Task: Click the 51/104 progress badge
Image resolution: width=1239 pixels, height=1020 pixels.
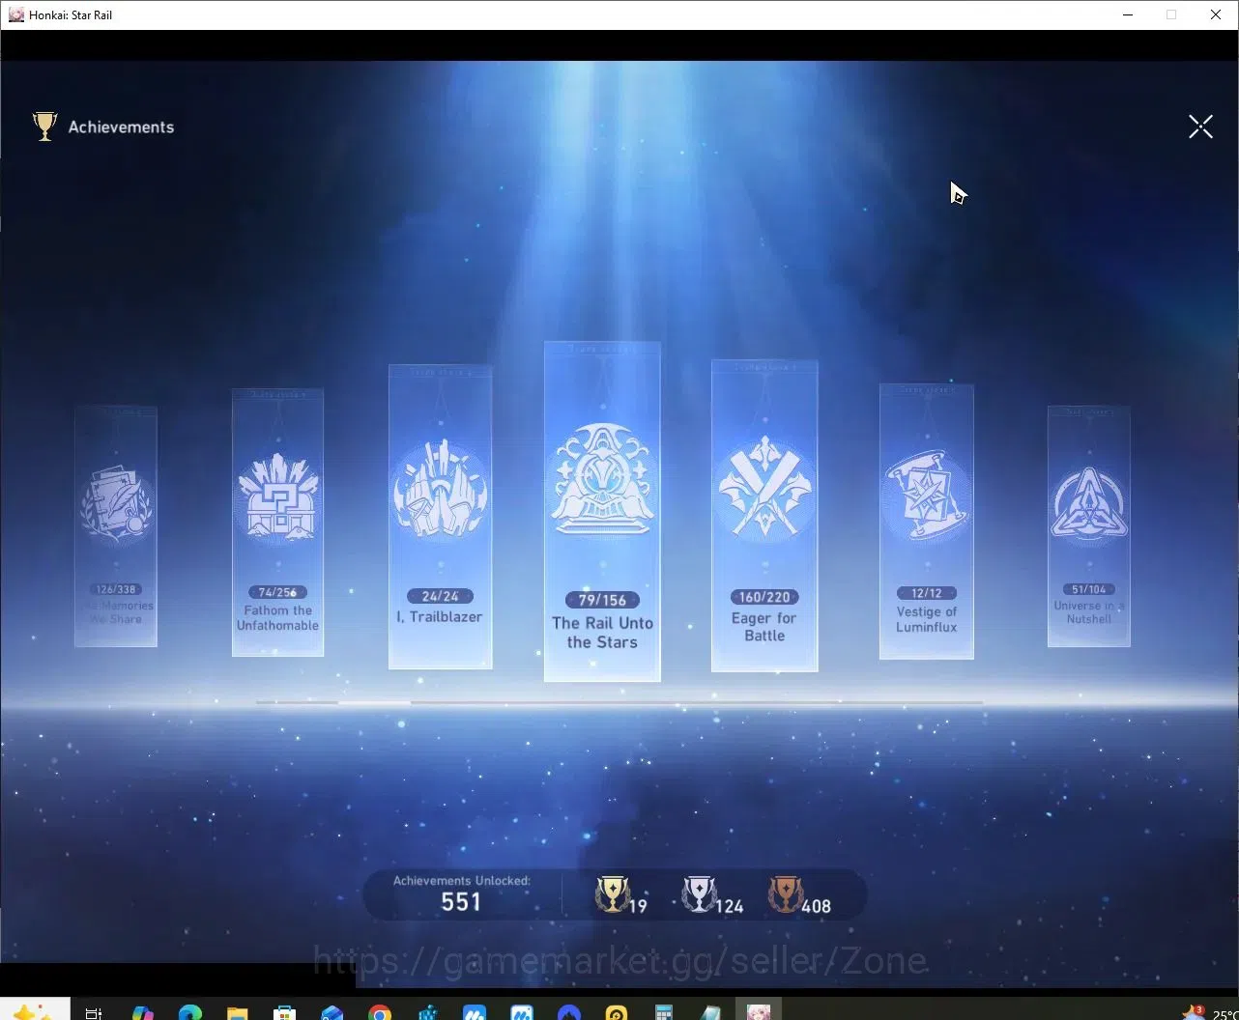Action: (x=1088, y=589)
